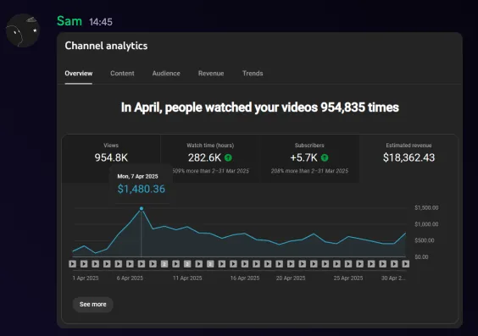Click the green up-arrow beside 282.6K
The image size is (478, 336).
pos(228,157)
